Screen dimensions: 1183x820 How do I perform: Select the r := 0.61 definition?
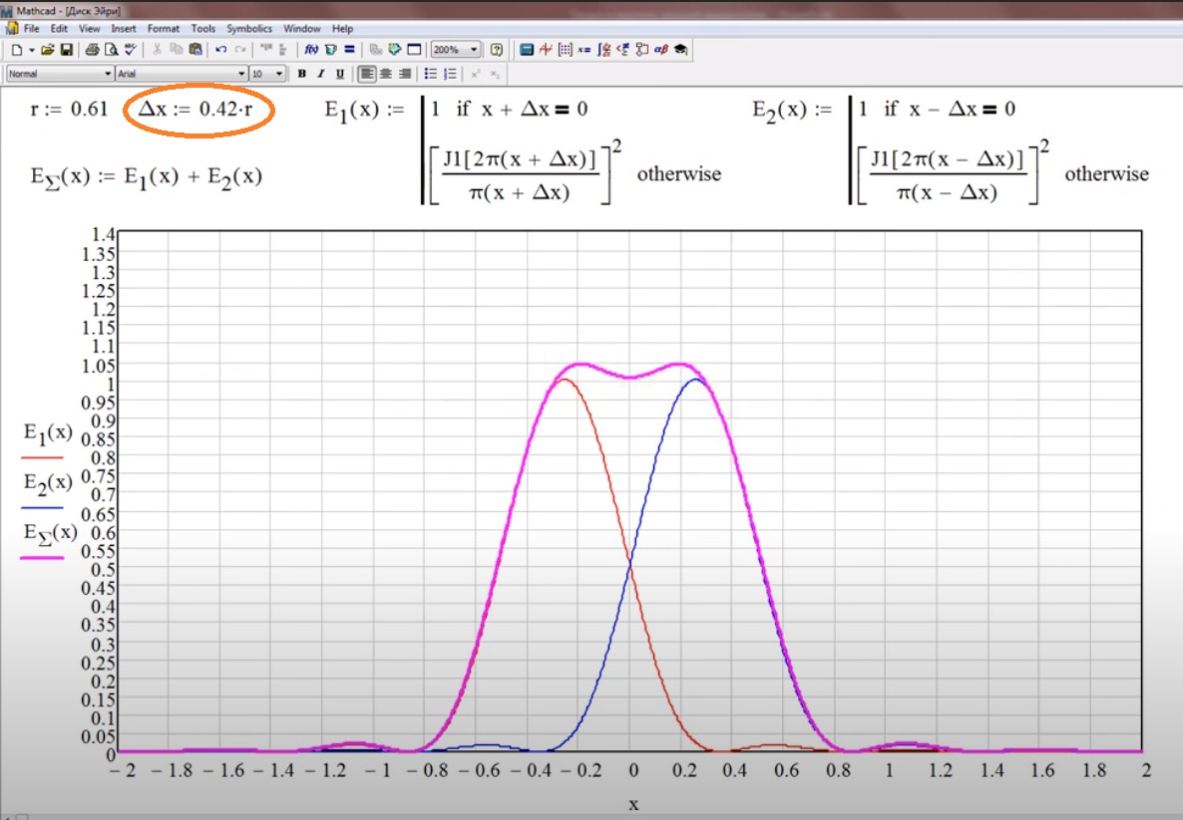tap(70, 110)
